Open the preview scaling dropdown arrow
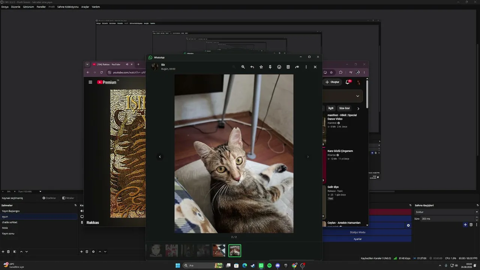The image size is (480, 270). (x=40, y=192)
